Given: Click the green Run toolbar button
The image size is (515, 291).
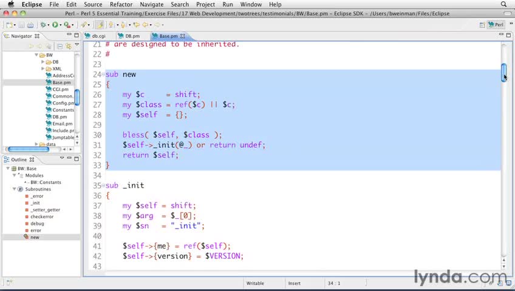Looking at the screenshot, I should coord(55,25).
